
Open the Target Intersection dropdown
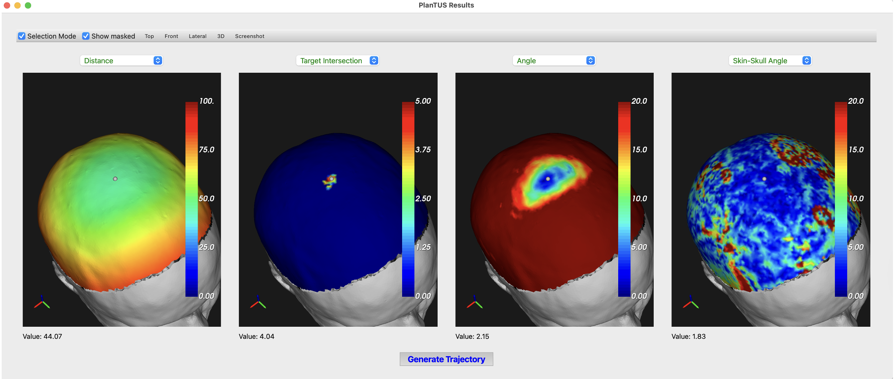click(x=338, y=61)
